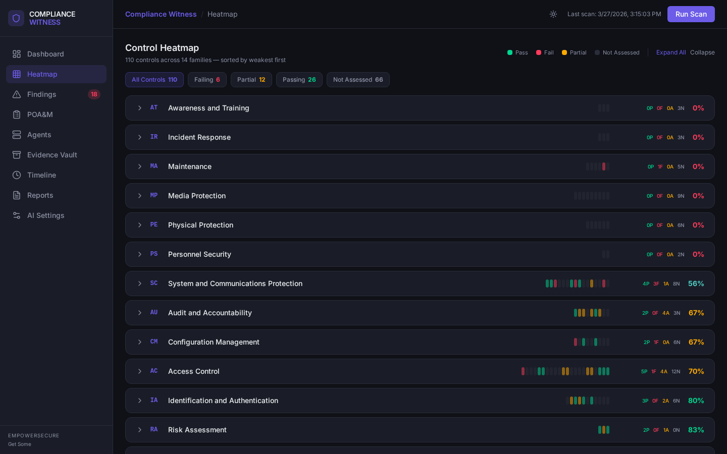Toggle light/dark theme sun icon
Screen dimensions: 727x454
click(x=553, y=14)
